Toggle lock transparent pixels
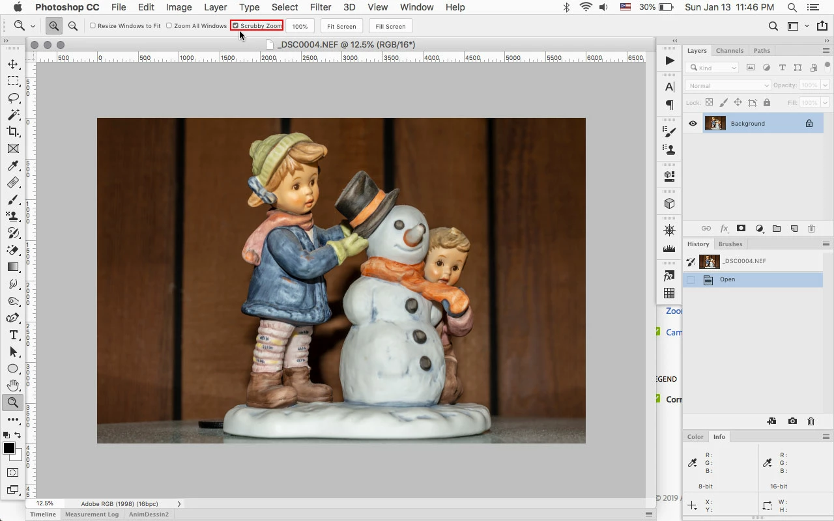Image resolution: width=834 pixels, height=521 pixels. [710, 102]
